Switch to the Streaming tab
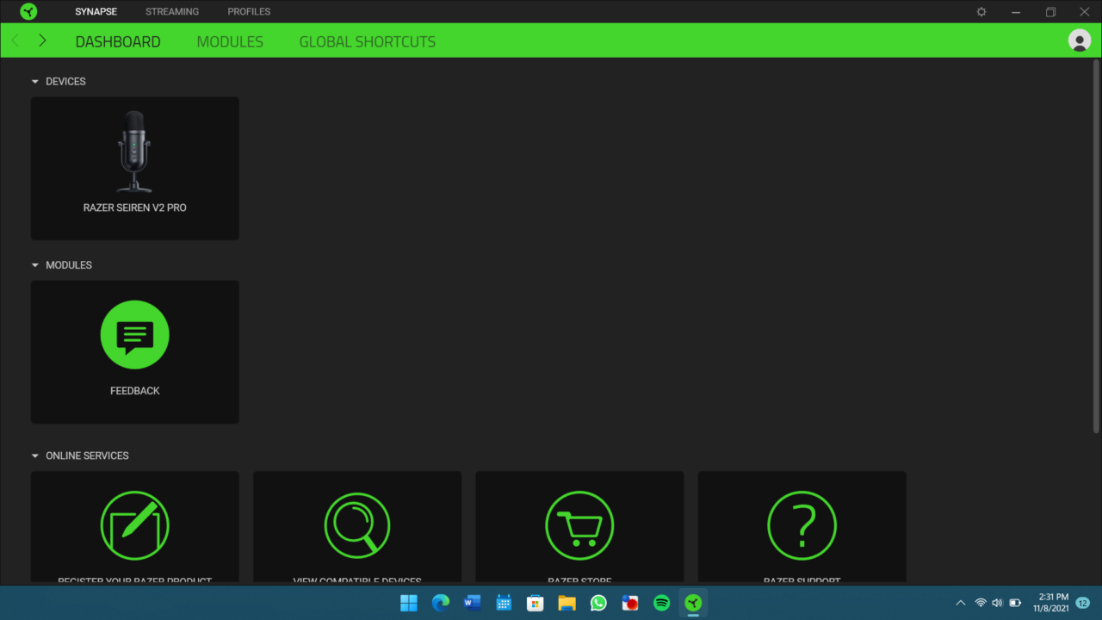This screenshot has width=1102, height=620. (x=172, y=12)
